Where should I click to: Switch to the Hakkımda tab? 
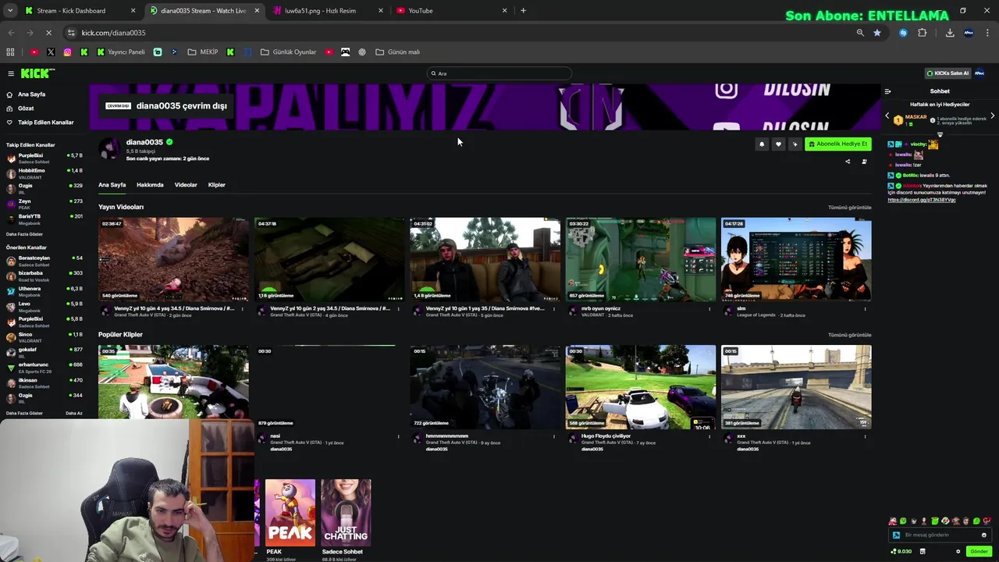pyautogui.click(x=150, y=185)
